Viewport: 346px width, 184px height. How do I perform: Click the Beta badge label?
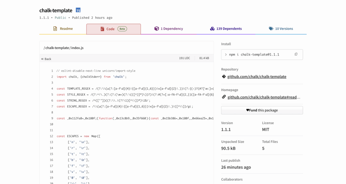pos(122,29)
